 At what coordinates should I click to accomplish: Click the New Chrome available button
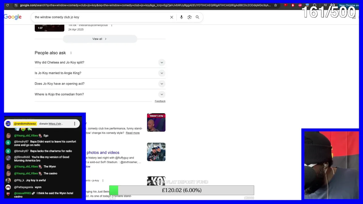[x=349, y=5]
